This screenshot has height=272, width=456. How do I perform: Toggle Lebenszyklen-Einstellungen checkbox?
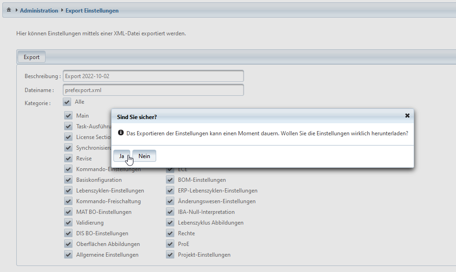coord(69,191)
